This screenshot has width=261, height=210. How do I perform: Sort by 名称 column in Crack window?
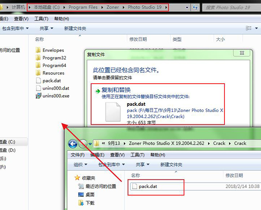coord(135,175)
